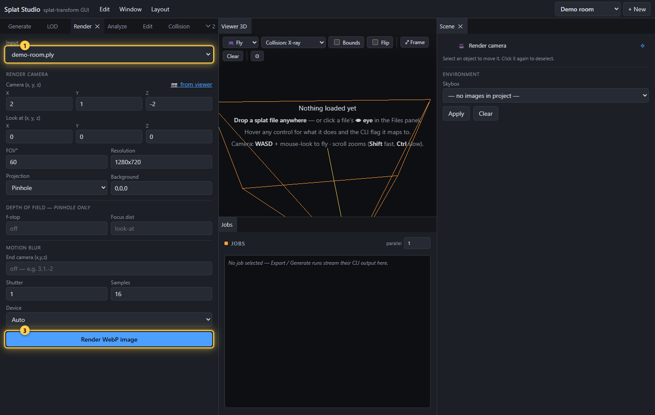Image resolution: width=655 pixels, height=415 pixels.
Task: Click the f-stop field showing off
Action: [x=57, y=228]
